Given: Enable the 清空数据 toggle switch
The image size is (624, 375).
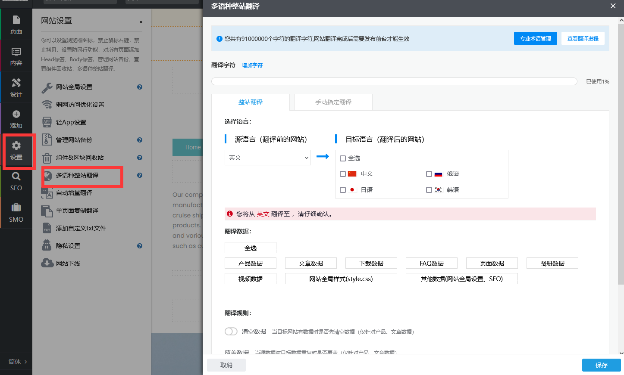Looking at the screenshot, I should [x=231, y=331].
